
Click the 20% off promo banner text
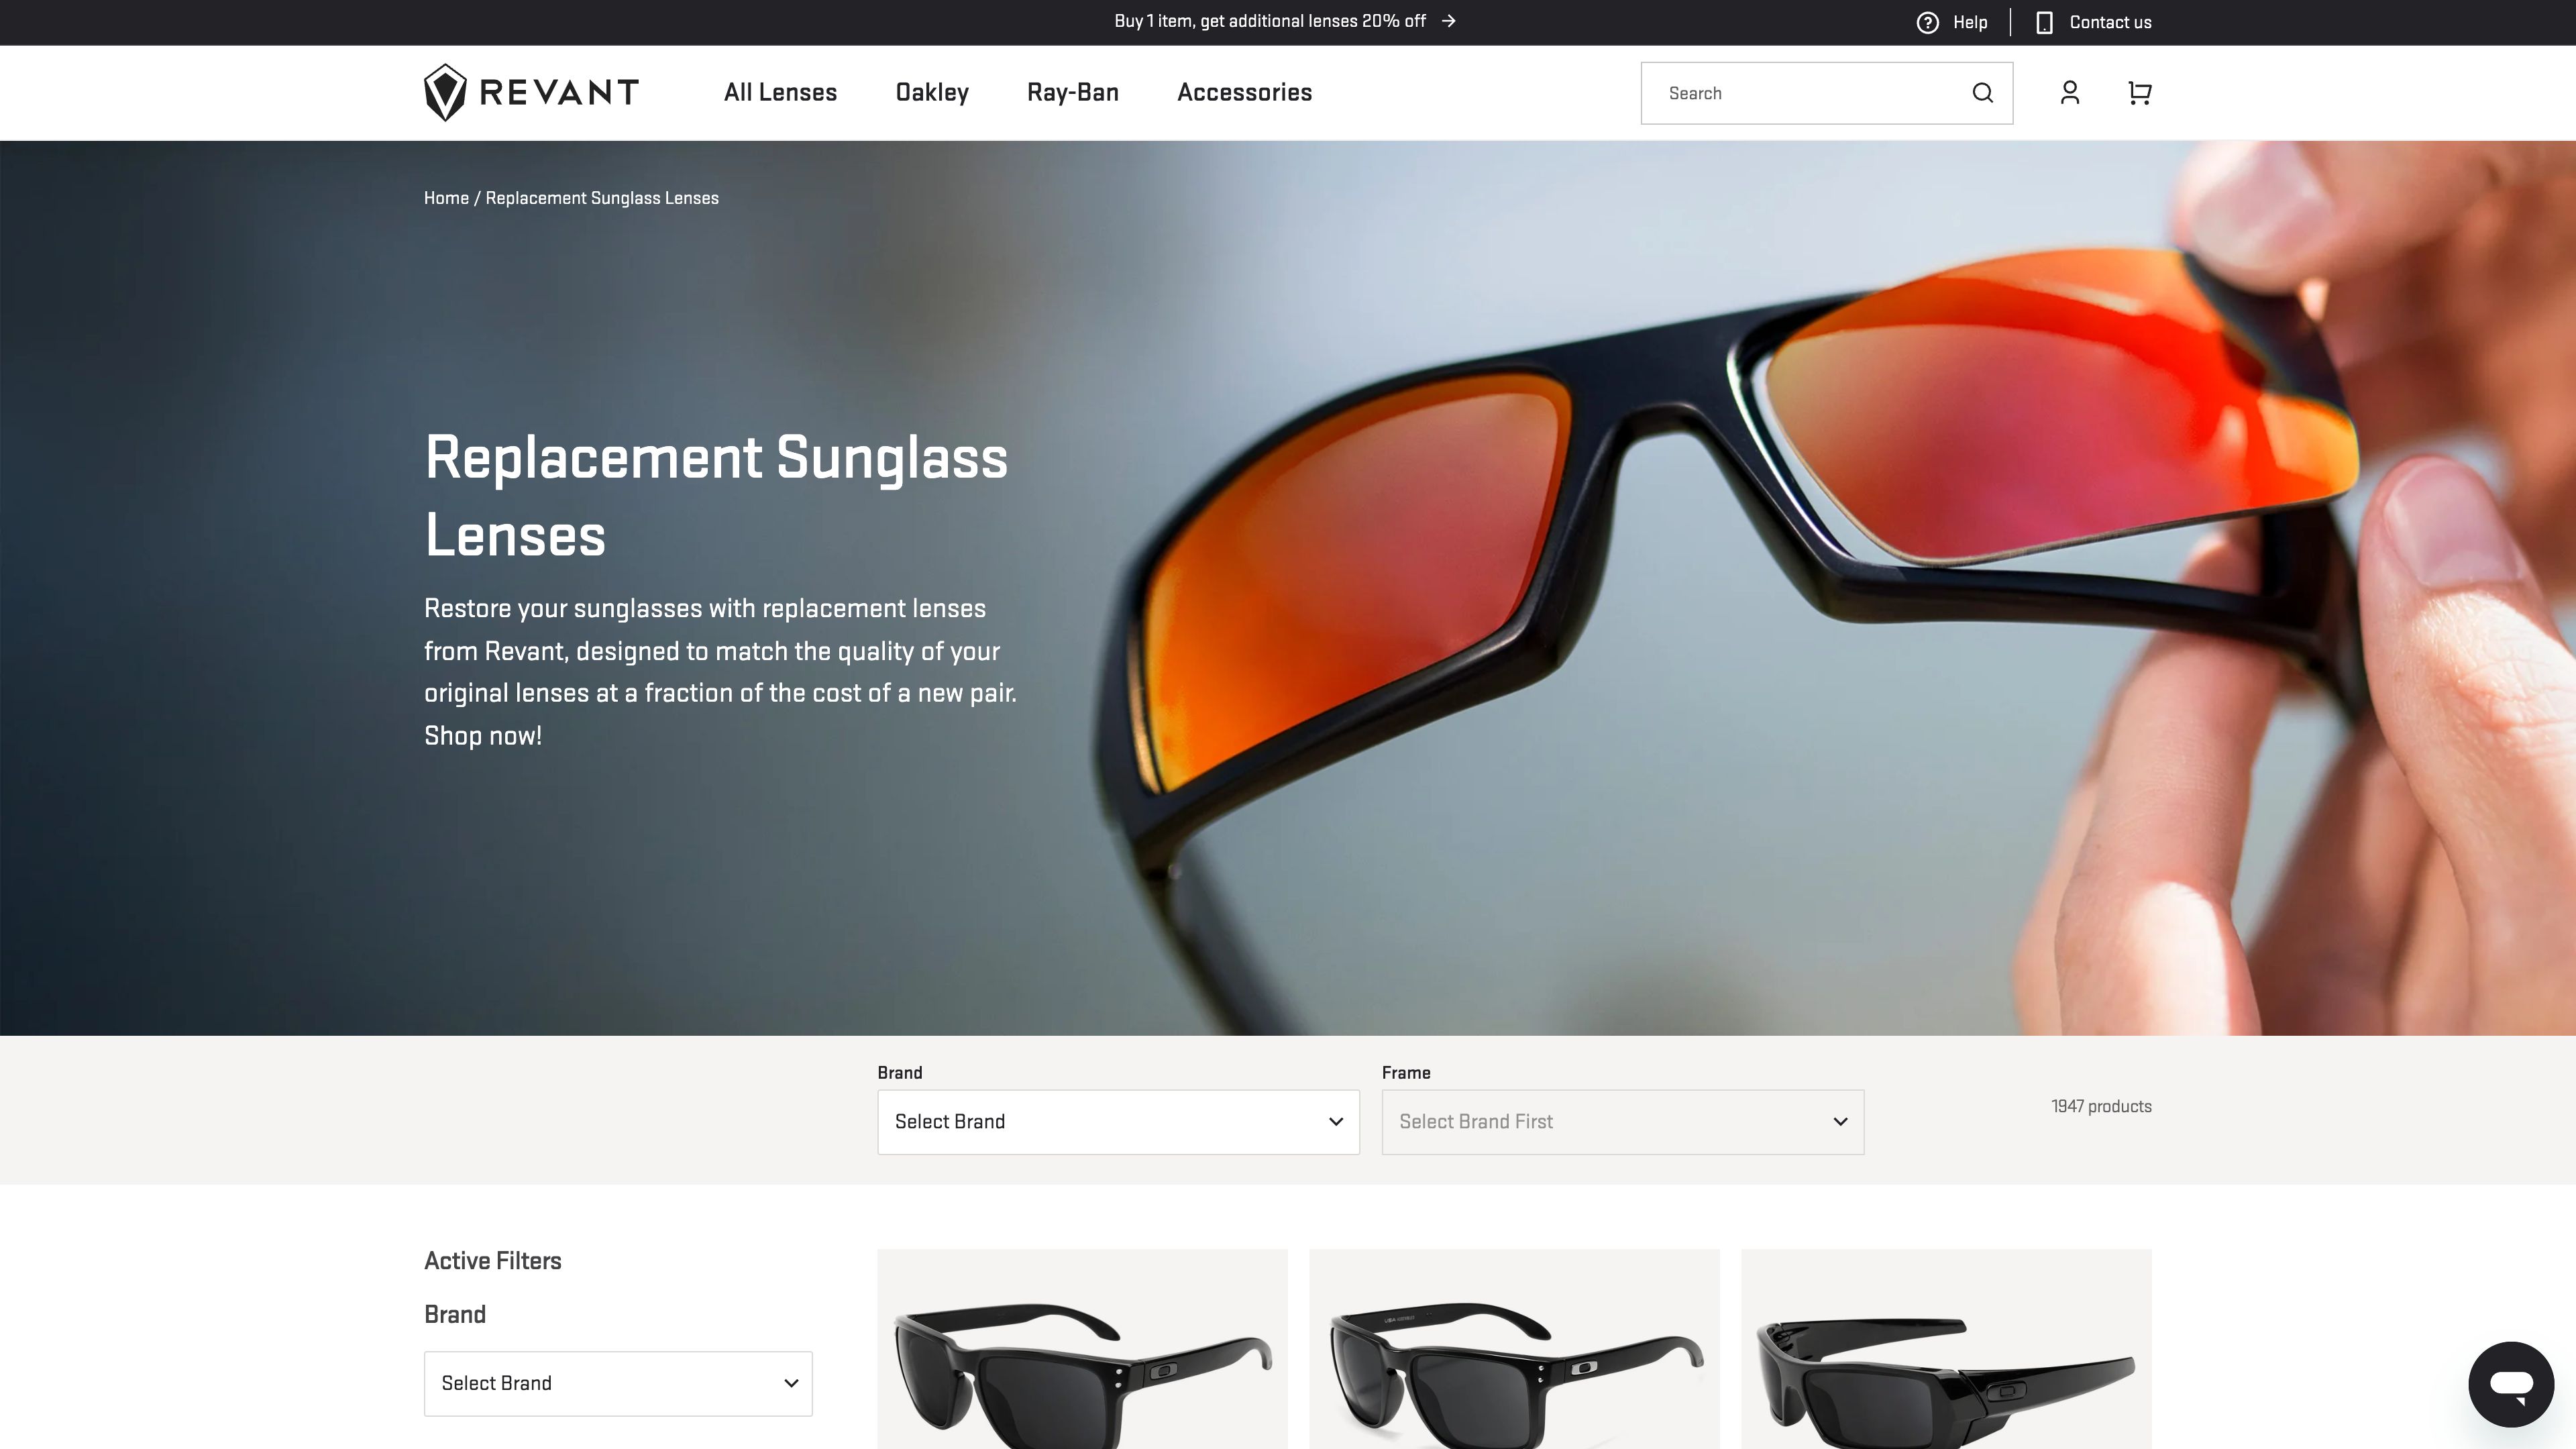pyautogui.click(x=1270, y=20)
